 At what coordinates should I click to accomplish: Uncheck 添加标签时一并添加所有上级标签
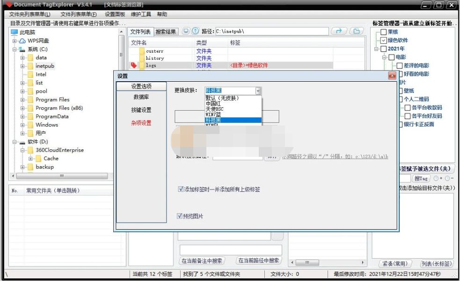pyautogui.click(x=181, y=189)
